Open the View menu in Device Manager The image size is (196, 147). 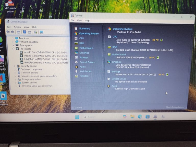(26, 27)
